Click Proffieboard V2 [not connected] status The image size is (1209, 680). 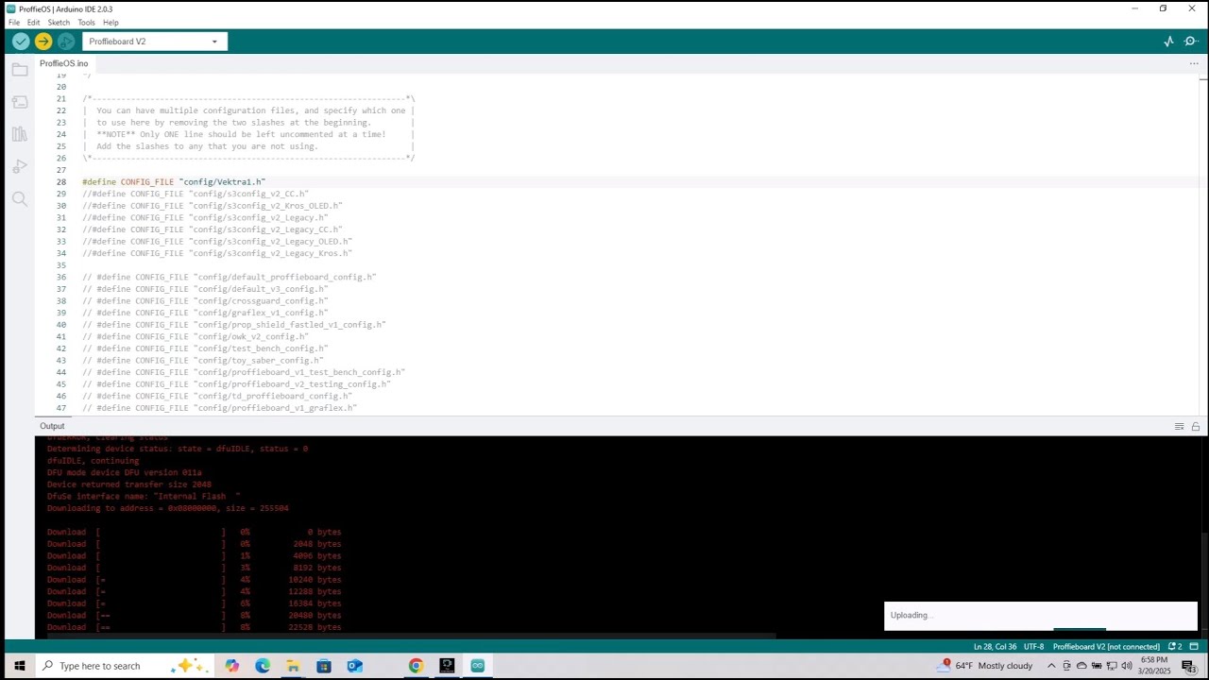pyautogui.click(x=1106, y=647)
